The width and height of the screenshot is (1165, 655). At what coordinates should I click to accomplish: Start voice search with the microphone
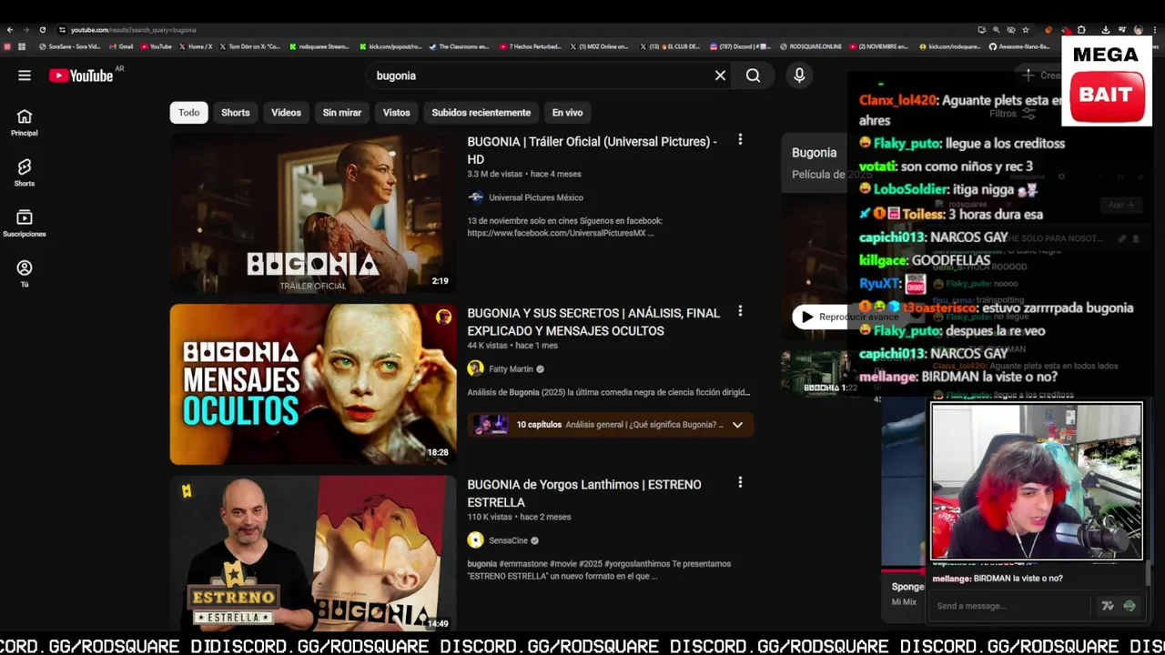[799, 76]
